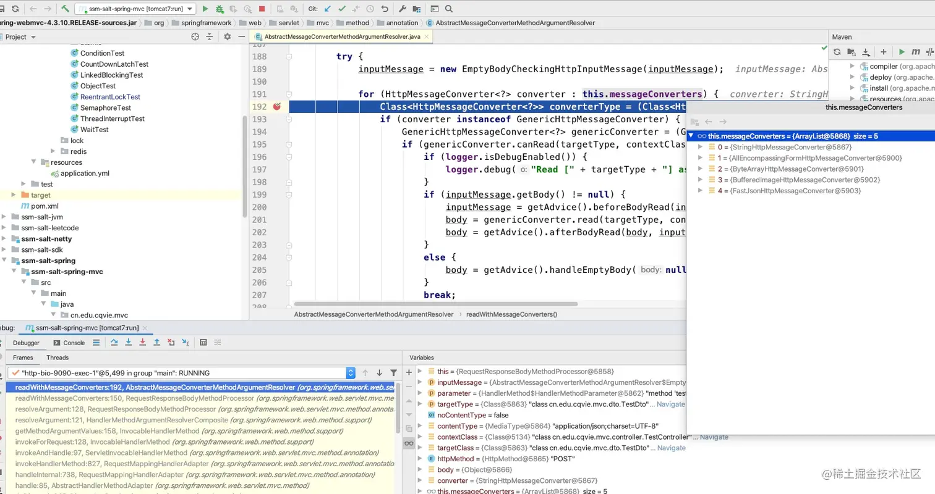The width and height of the screenshot is (935, 494).
Task: Open pom.xml in the Project tree
Action: coord(45,206)
